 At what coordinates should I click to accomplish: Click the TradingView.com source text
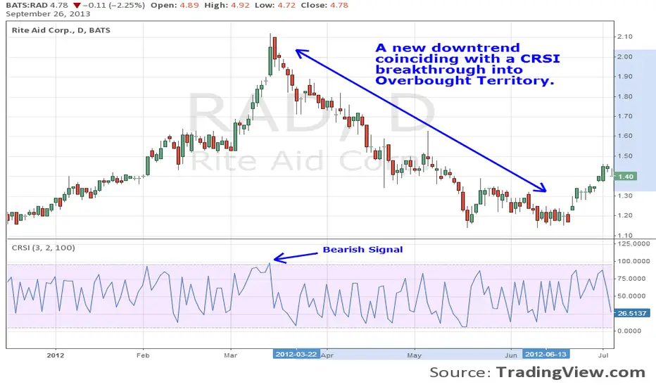571,372
